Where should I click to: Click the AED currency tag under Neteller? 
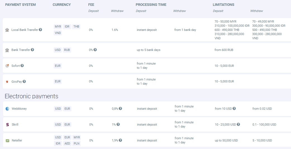(x=67, y=144)
